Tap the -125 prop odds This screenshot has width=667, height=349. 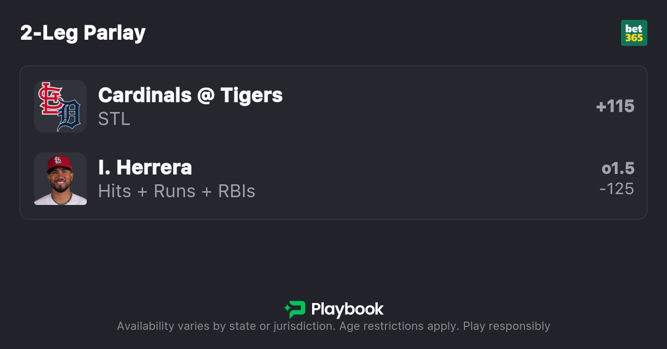[617, 189]
